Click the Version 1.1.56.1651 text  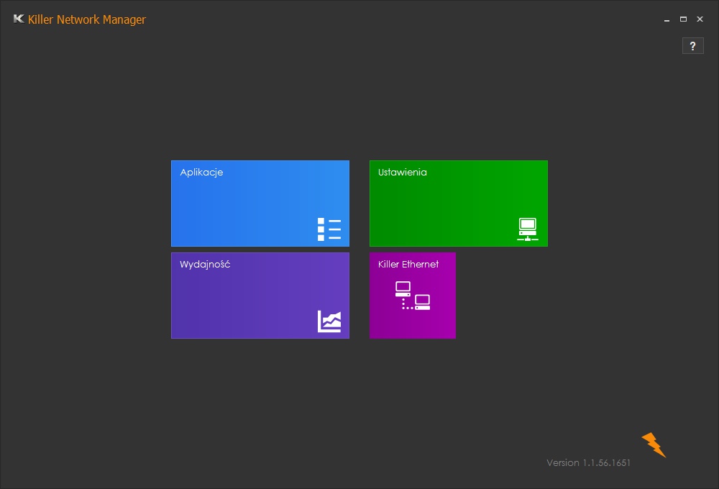[x=588, y=462]
